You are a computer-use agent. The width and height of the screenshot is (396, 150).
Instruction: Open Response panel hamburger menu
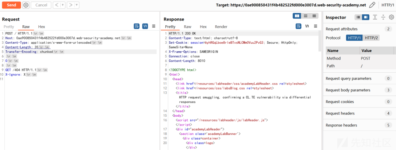click(x=315, y=26)
